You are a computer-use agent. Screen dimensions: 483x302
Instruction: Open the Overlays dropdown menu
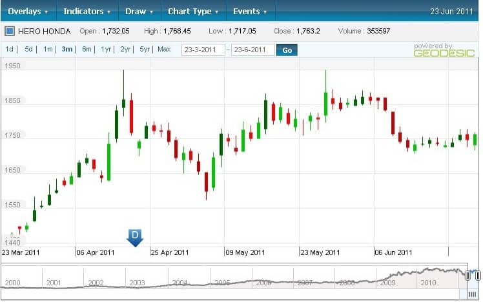[x=28, y=11]
